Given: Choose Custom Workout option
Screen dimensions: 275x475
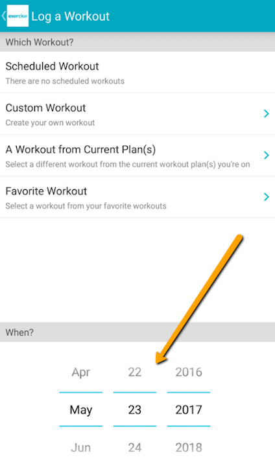Looking at the screenshot, I should (x=137, y=114).
